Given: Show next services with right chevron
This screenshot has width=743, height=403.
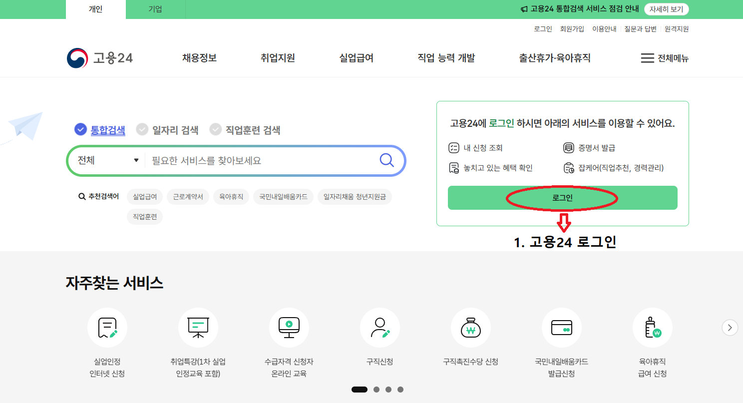Looking at the screenshot, I should pyautogui.click(x=730, y=328).
